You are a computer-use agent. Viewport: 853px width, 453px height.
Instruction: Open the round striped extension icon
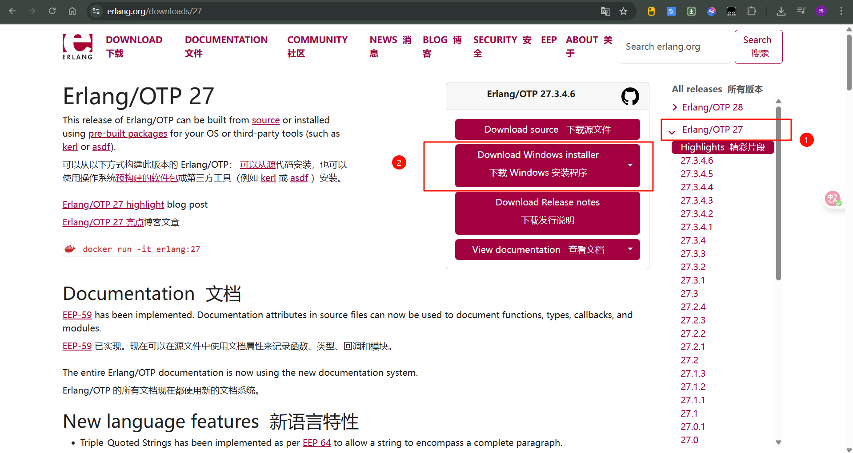711,11
